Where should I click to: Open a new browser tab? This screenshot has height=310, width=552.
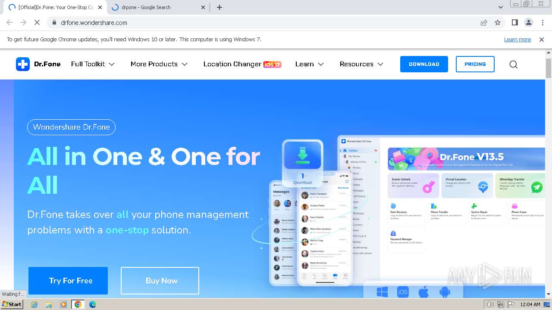point(220,7)
